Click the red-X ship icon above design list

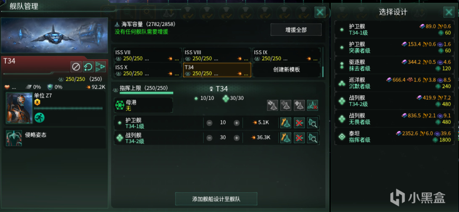pyautogui.click(x=313, y=105)
